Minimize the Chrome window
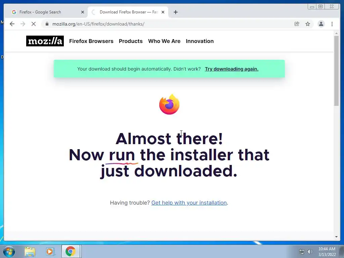The height and width of the screenshot is (258, 344). click(312, 7)
